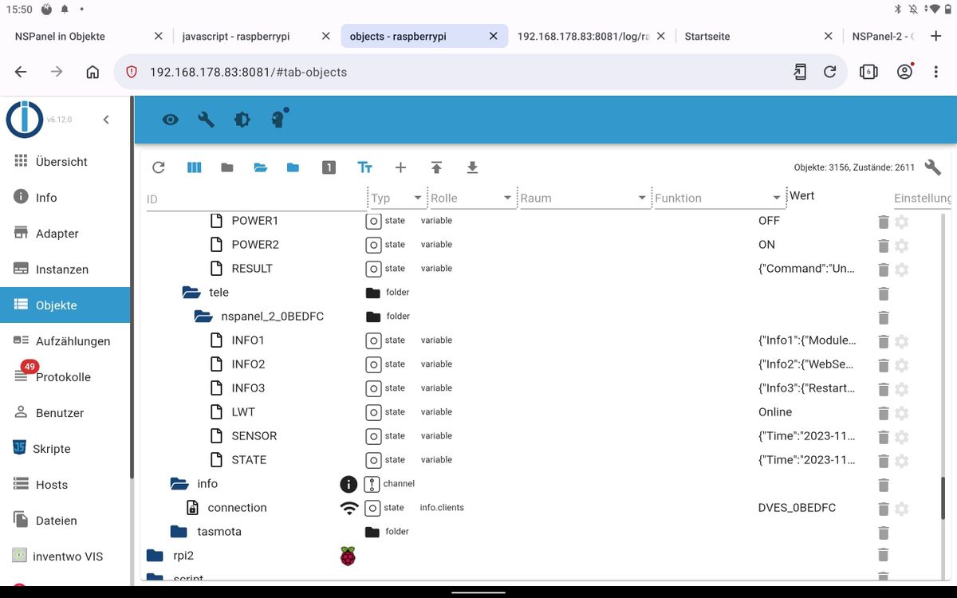Open the Raum filter dropdown
This screenshot has height=598, width=957.
[x=584, y=199]
